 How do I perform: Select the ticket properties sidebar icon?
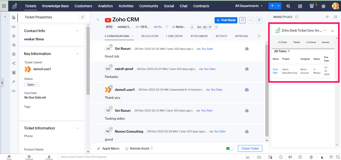pyautogui.click(x=13, y=17)
